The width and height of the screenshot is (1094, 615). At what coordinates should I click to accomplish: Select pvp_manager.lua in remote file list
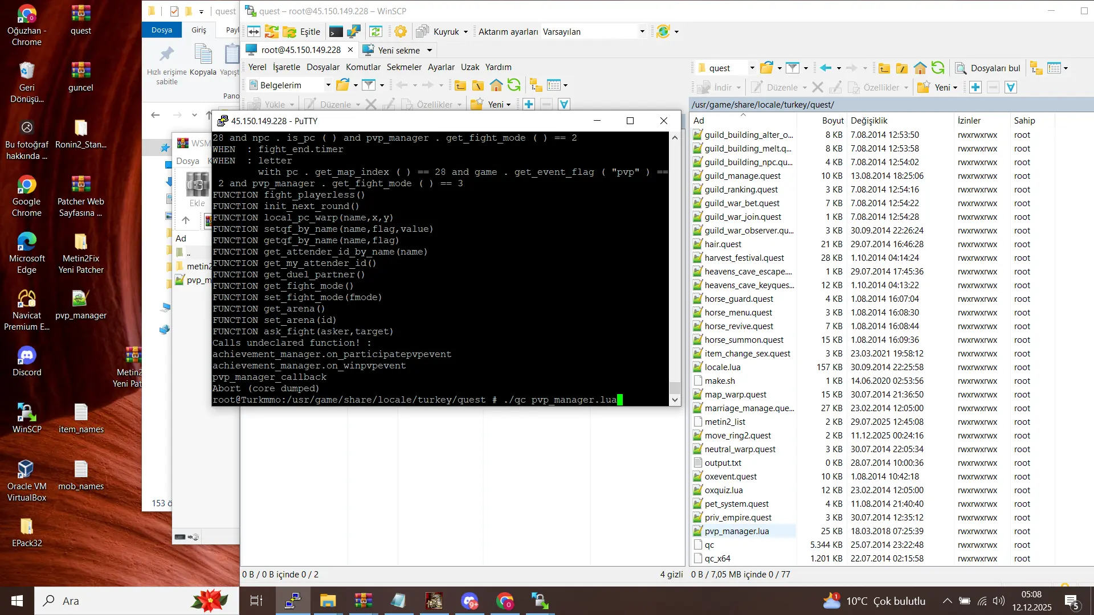tap(736, 531)
